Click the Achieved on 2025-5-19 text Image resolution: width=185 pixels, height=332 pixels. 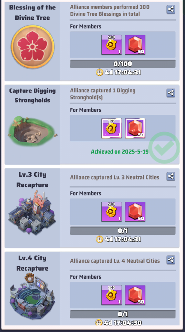point(120,152)
